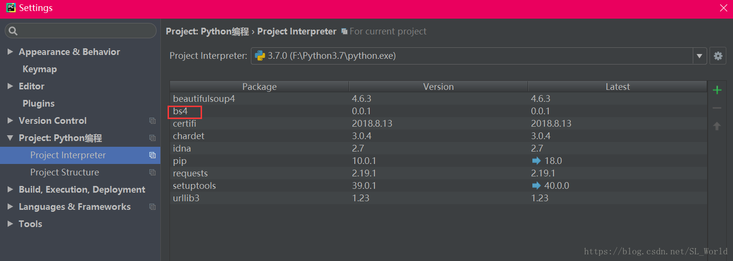Click the minus uninstall package icon
Screen dimensions: 733x261
click(717, 109)
